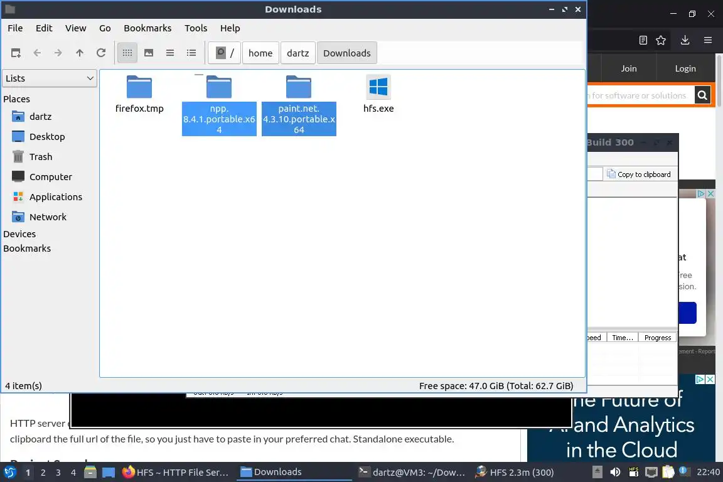Open Firefox downloads panel
This screenshot has width=723, height=482.
[x=685, y=40]
